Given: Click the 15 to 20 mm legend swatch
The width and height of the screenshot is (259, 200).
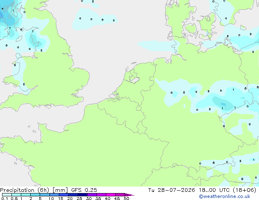Looking at the screenshot, I should pos(63,195).
